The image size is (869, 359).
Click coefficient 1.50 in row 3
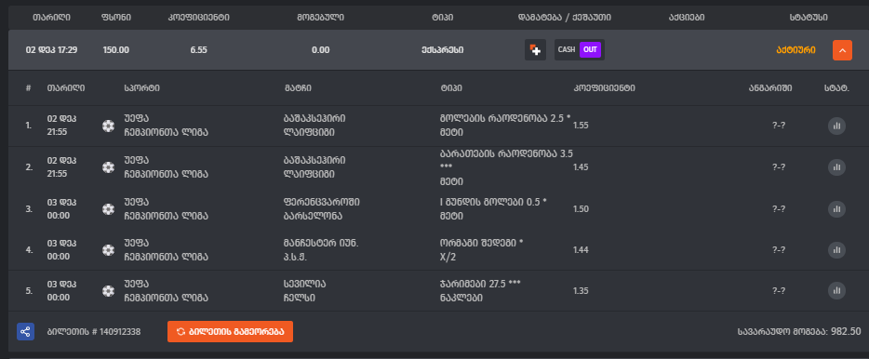[x=581, y=209]
